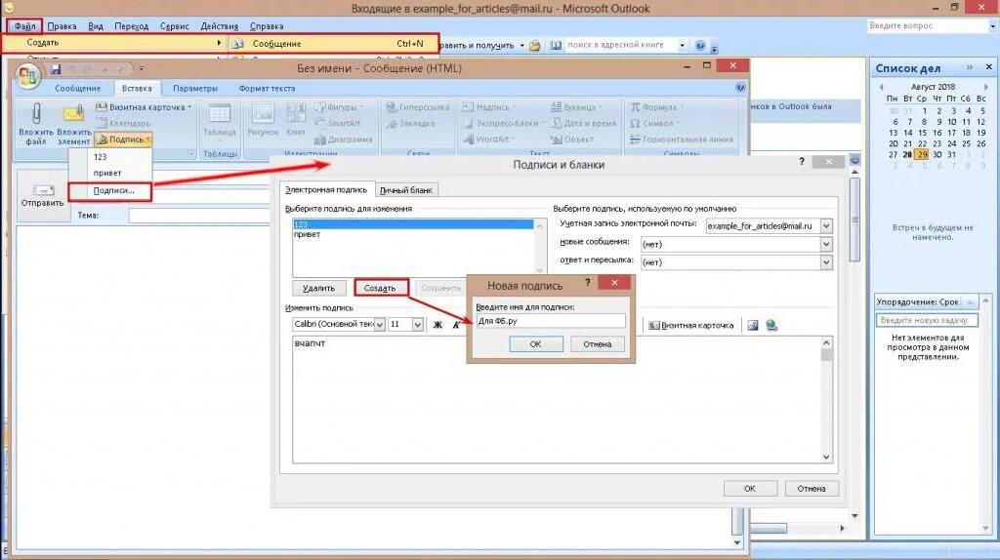Open the round Office button in message window

pyautogui.click(x=27, y=76)
